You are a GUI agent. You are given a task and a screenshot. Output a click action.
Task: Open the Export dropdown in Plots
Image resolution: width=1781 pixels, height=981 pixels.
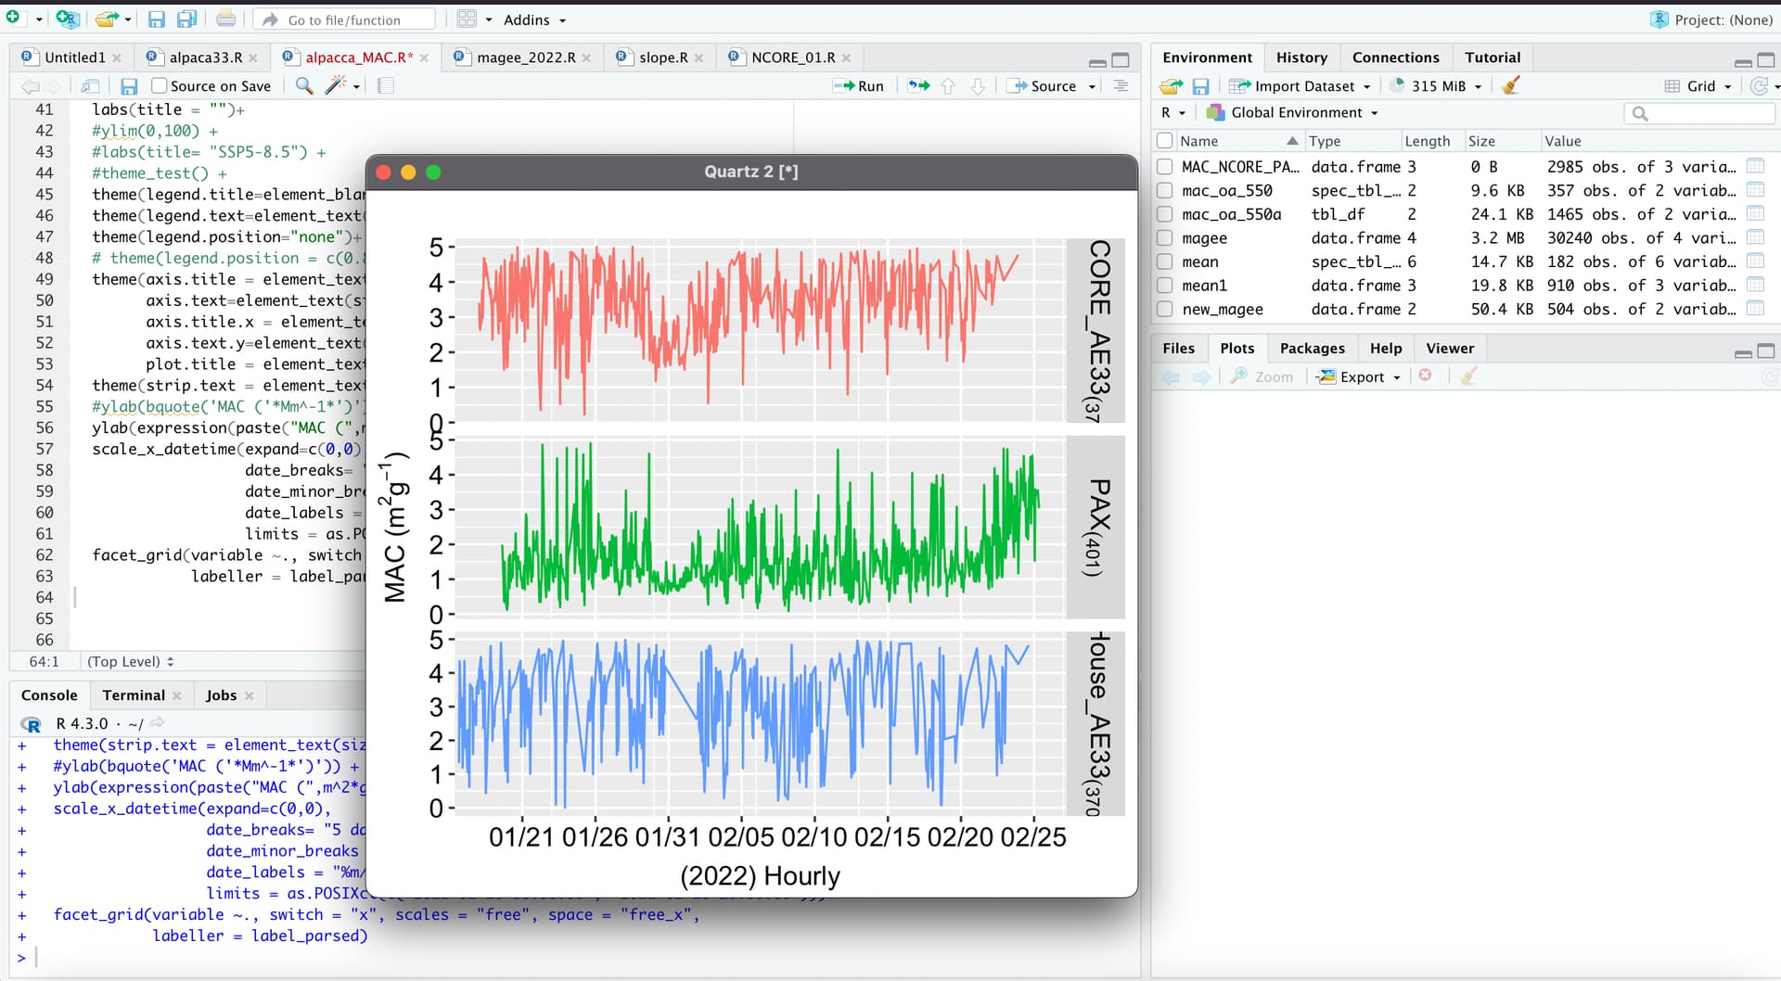[x=1360, y=376]
